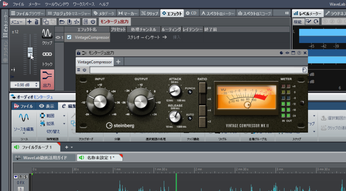Viewport: 346px width, 191px height.
Task: Copy effects with the overlapping squares icon
Action: coord(46,22)
